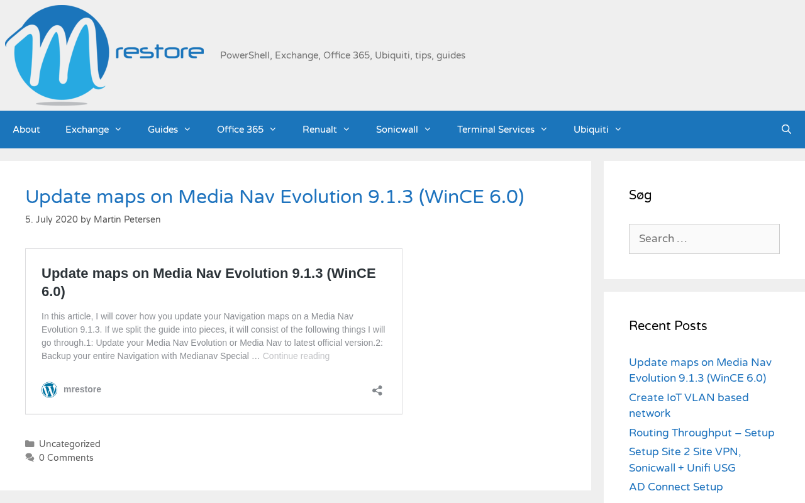This screenshot has width=805, height=503.
Task: Click author name Martin Petersen
Action: pyautogui.click(x=127, y=219)
